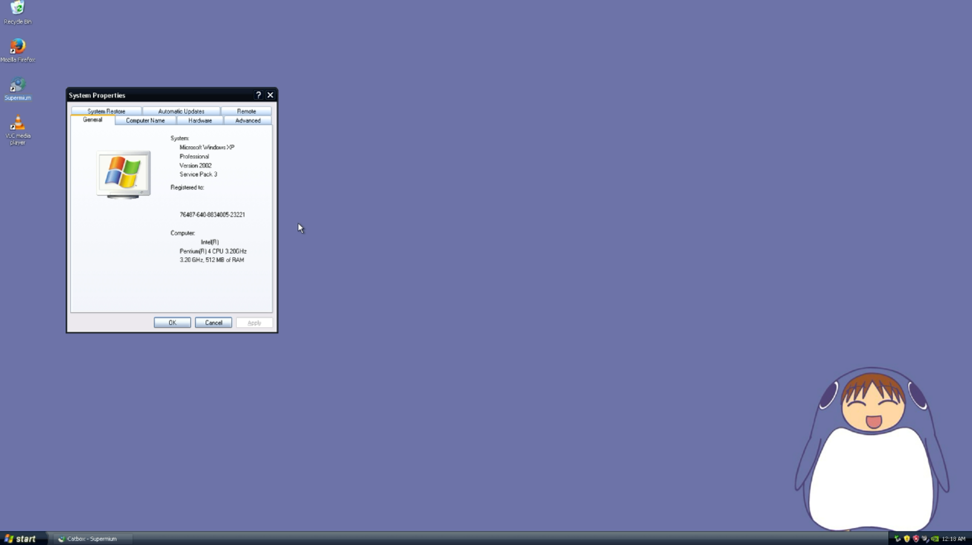Click the "Professional" edition text
The image size is (972, 545).
194,156
